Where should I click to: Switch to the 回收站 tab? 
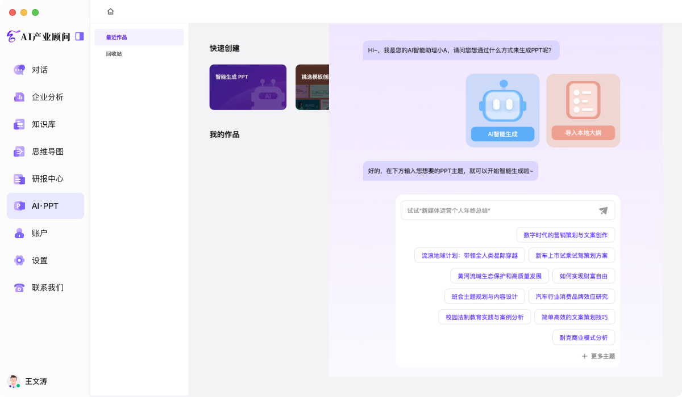pyautogui.click(x=114, y=53)
